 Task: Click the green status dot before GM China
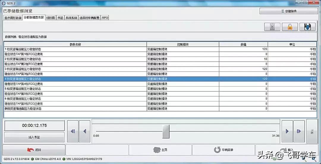pyautogui.click(x=32, y=159)
